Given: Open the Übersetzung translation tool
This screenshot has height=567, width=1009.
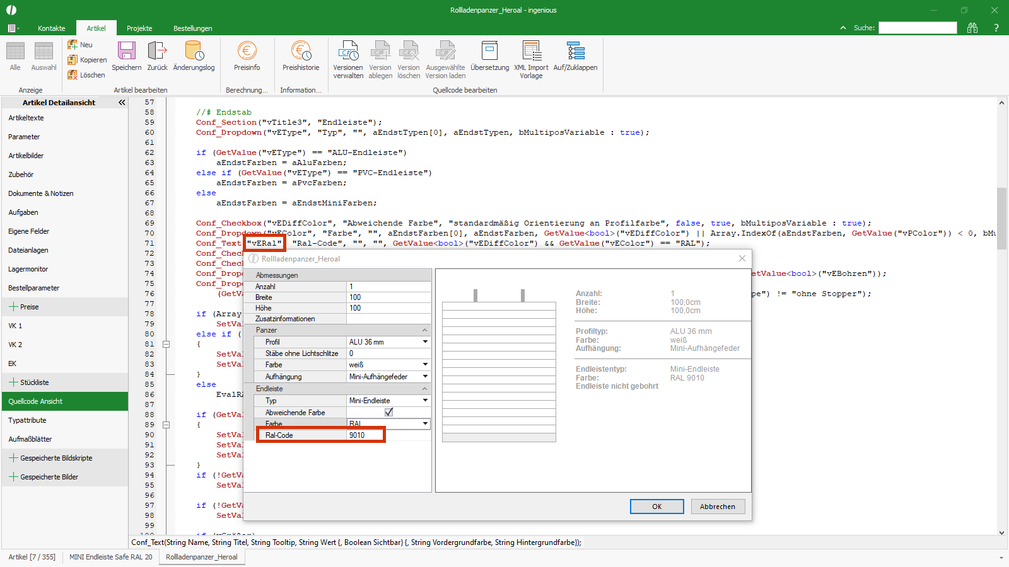Looking at the screenshot, I should [489, 52].
